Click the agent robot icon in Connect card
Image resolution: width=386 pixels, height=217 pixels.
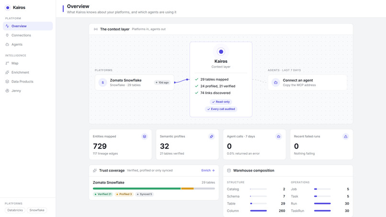coord(276,82)
